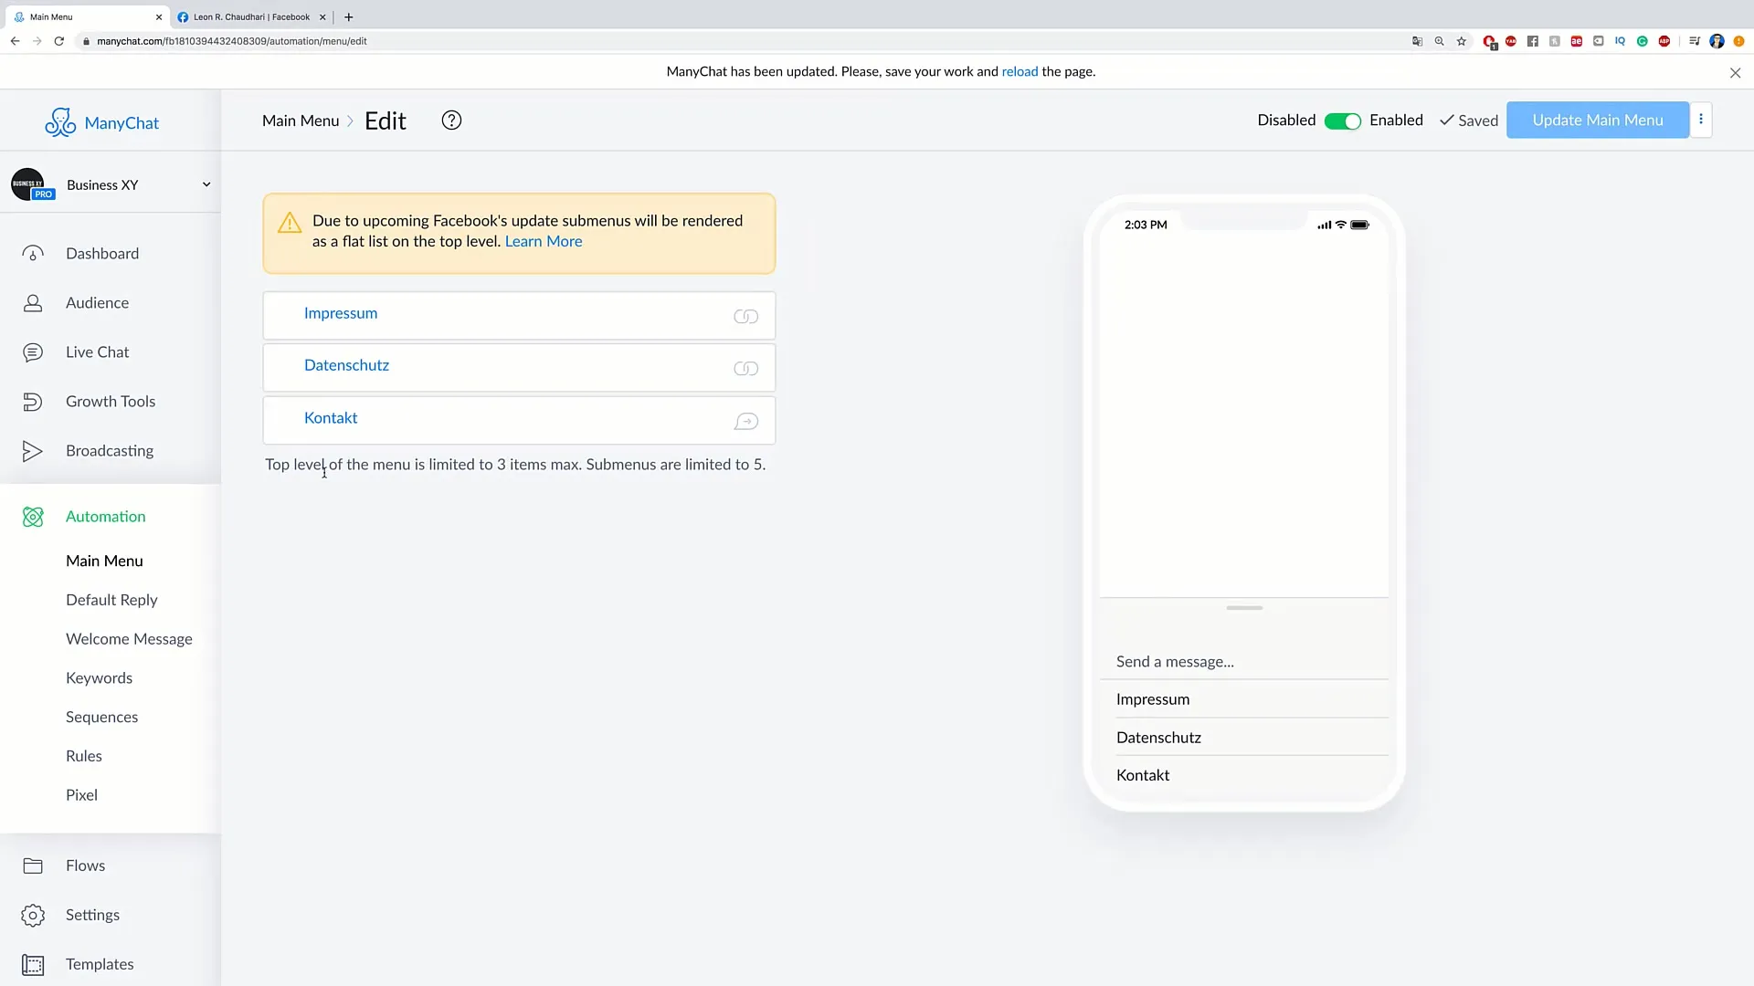Scroll the chat preview panel

tap(1244, 608)
